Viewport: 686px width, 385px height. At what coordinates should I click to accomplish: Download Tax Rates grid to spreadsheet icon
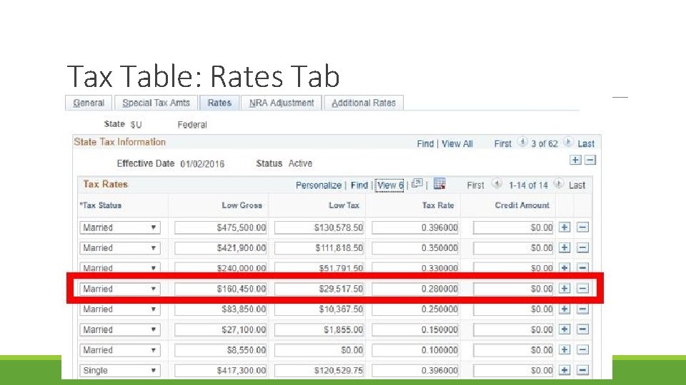[x=439, y=184]
